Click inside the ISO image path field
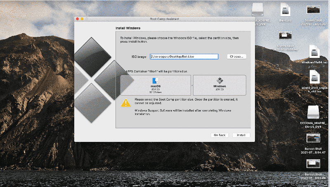Screen dimensions: 330x187 click(x=183, y=56)
